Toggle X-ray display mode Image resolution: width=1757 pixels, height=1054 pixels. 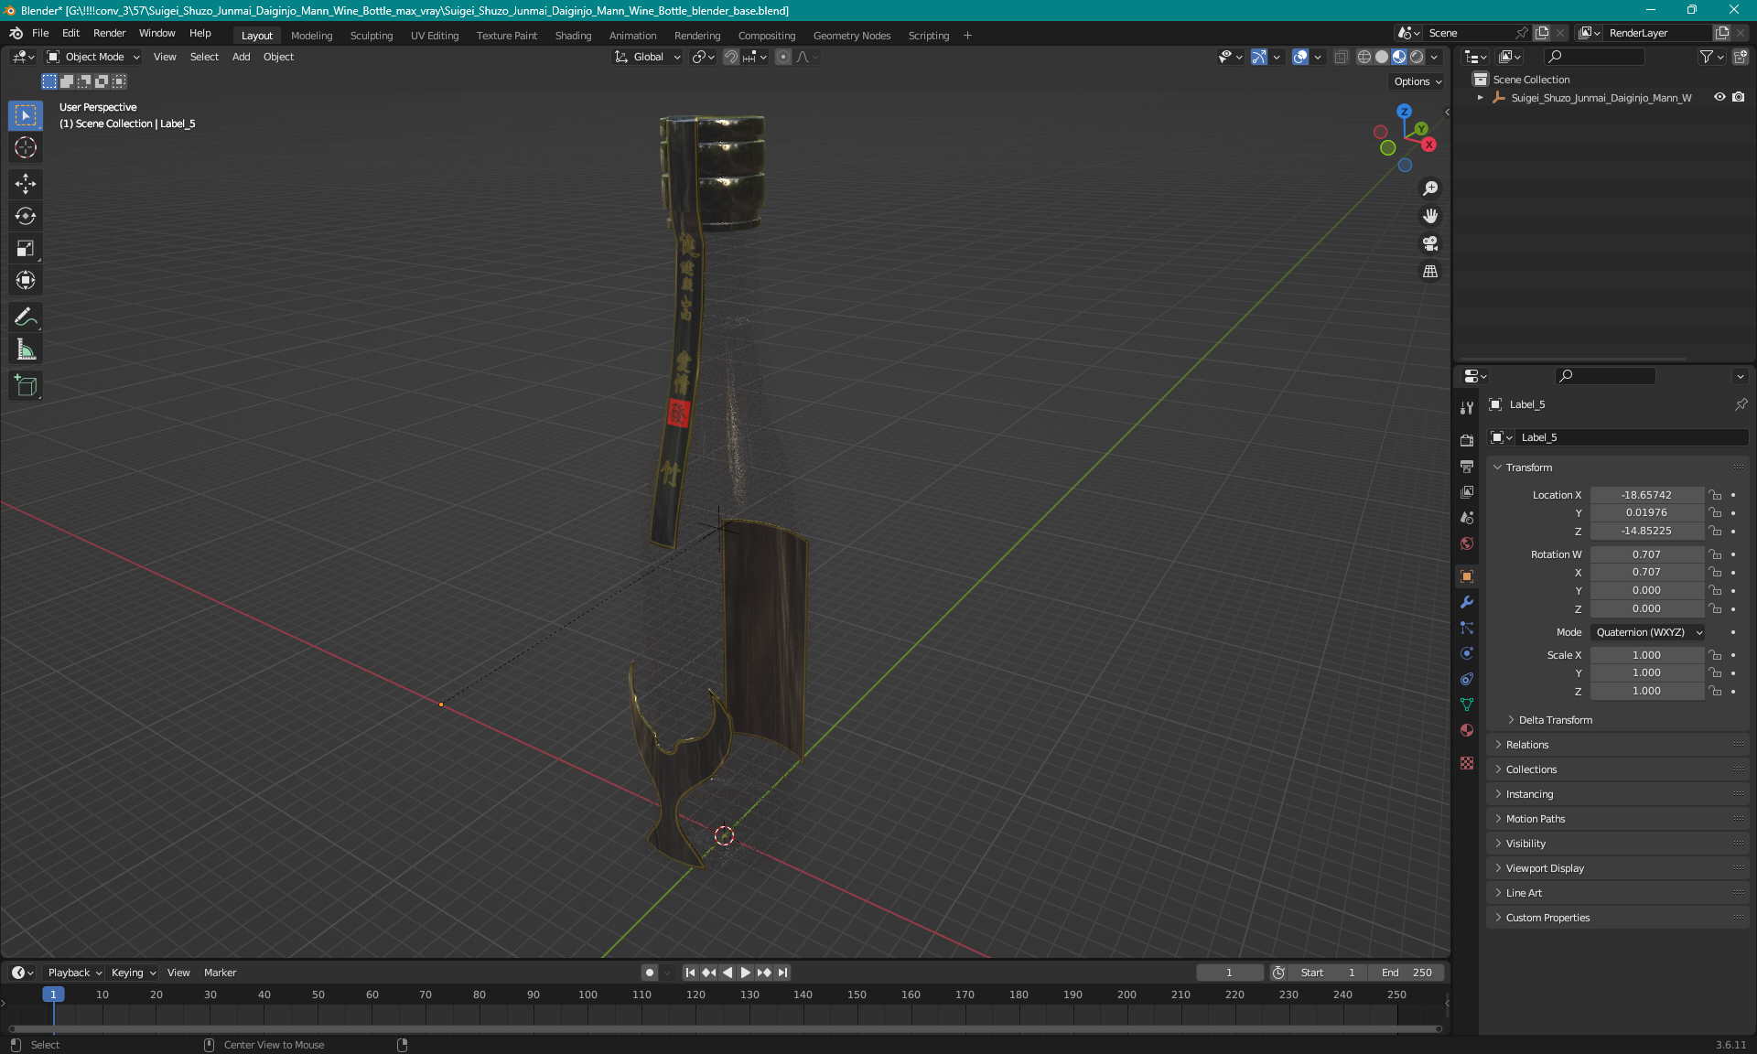pyautogui.click(x=1341, y=57)
